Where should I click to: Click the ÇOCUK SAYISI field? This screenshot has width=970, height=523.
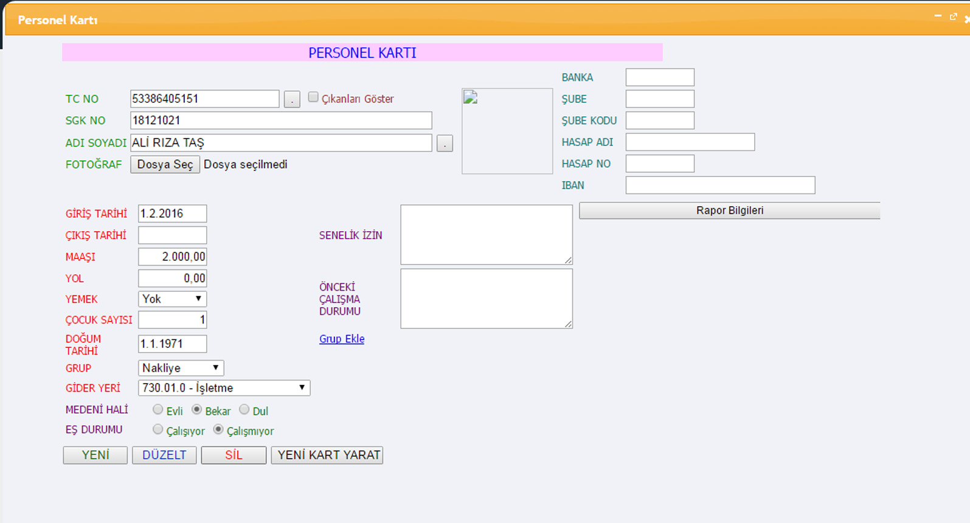click(173, 320)
